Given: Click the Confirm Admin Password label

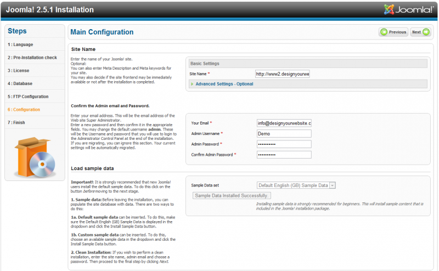Looking at the screenshot, I should point(212,155).
